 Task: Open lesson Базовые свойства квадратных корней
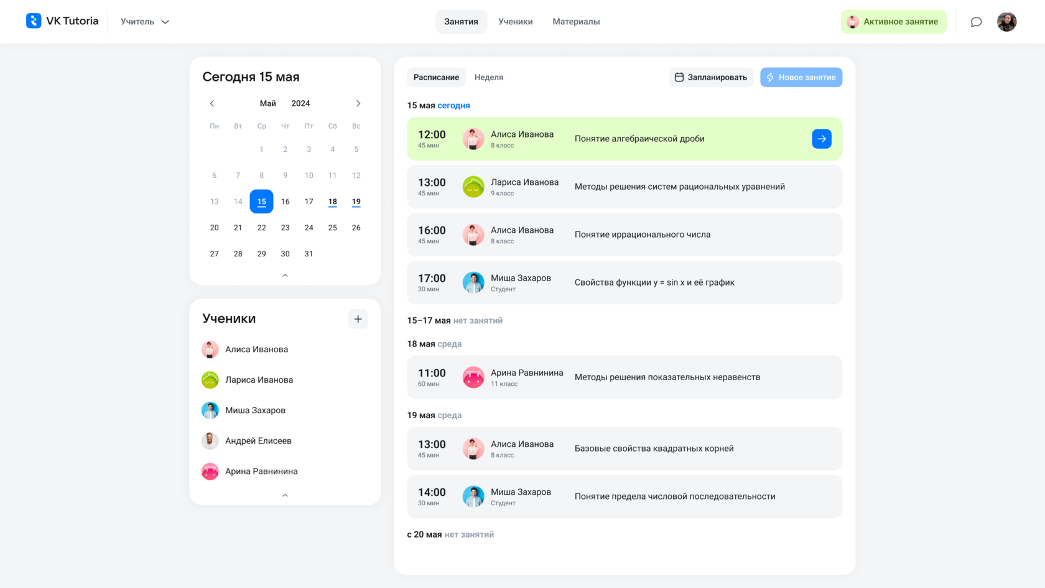(625, 449)
